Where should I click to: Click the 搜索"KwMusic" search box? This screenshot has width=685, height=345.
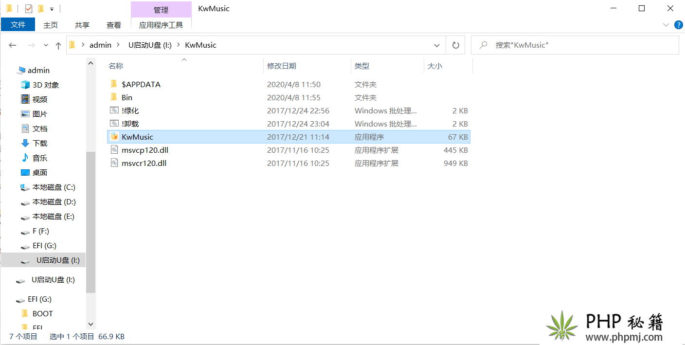[575, 45]
